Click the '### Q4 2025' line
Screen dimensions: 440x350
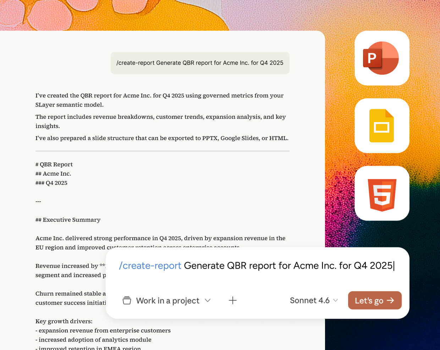[51, 183]
